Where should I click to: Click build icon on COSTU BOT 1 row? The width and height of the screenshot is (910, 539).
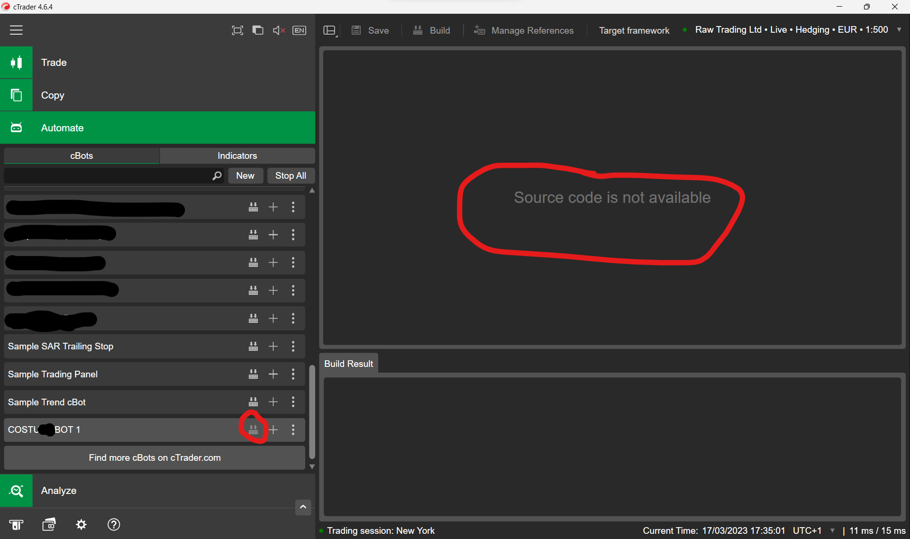[253, 430]
